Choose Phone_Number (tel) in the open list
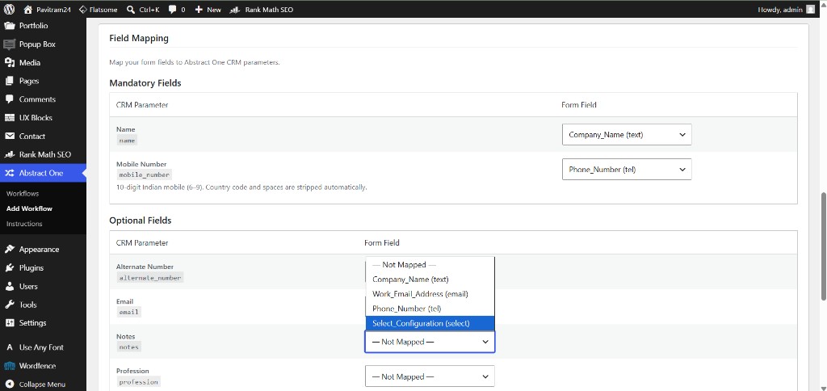 [x=430, y=309]
